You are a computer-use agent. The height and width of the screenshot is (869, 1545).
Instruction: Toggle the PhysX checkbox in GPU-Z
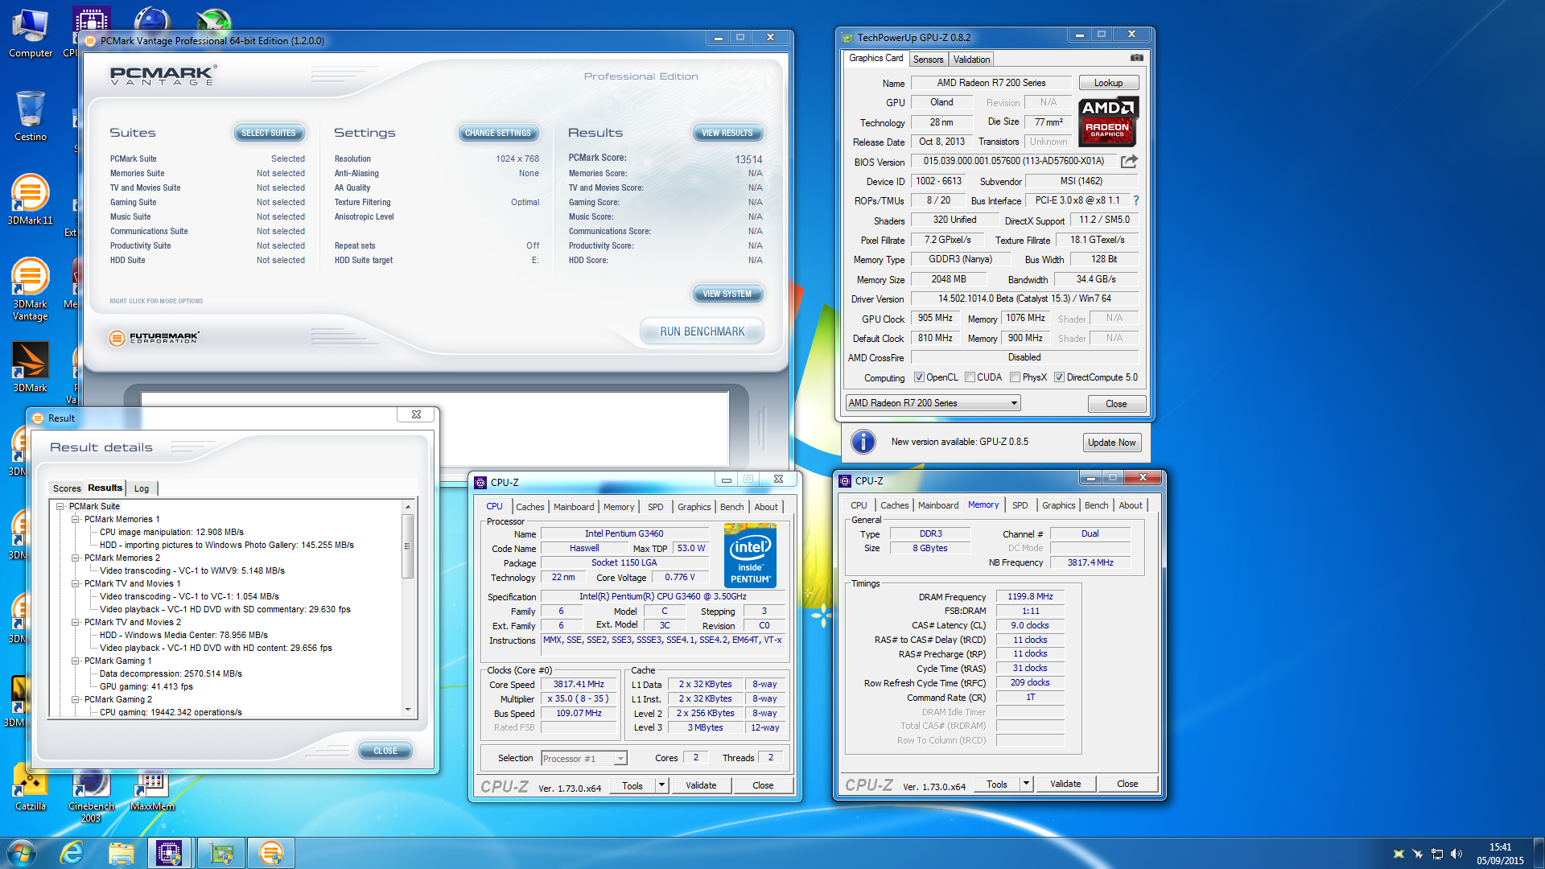click(x=1015, y=377)
